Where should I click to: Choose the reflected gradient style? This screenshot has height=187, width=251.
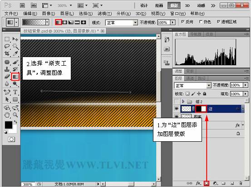[77, 22]
